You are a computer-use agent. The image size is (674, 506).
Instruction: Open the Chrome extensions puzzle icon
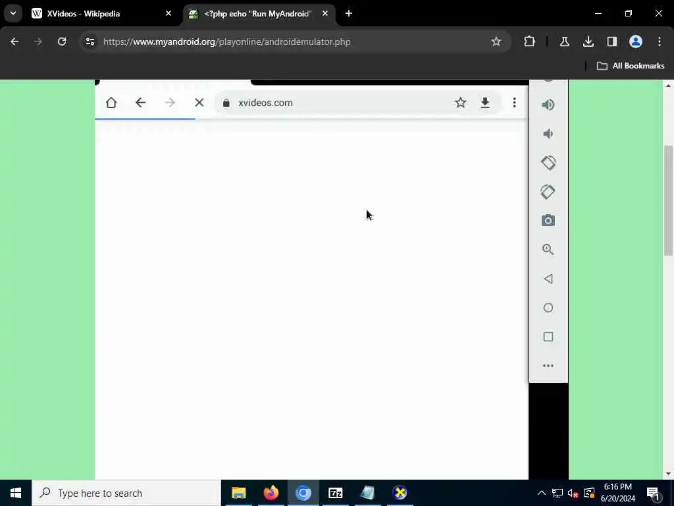coord(530,42)
